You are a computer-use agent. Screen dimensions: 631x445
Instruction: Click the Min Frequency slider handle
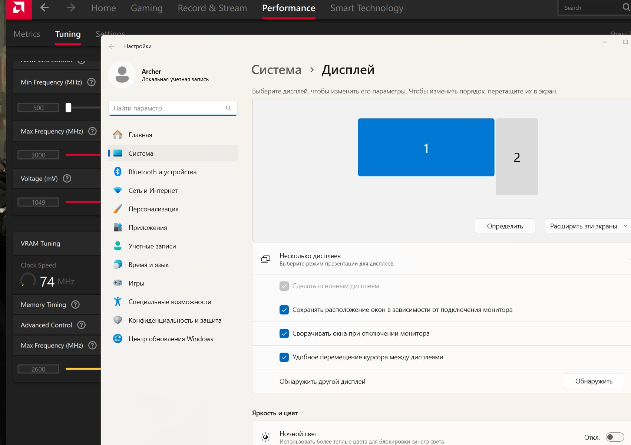[x=68, y=108]
